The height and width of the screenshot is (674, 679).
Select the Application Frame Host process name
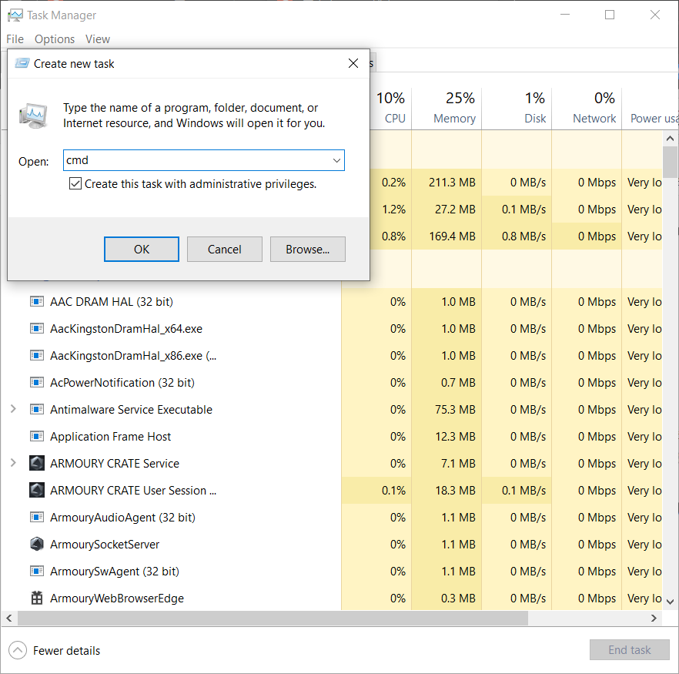[x=110, y=436]
